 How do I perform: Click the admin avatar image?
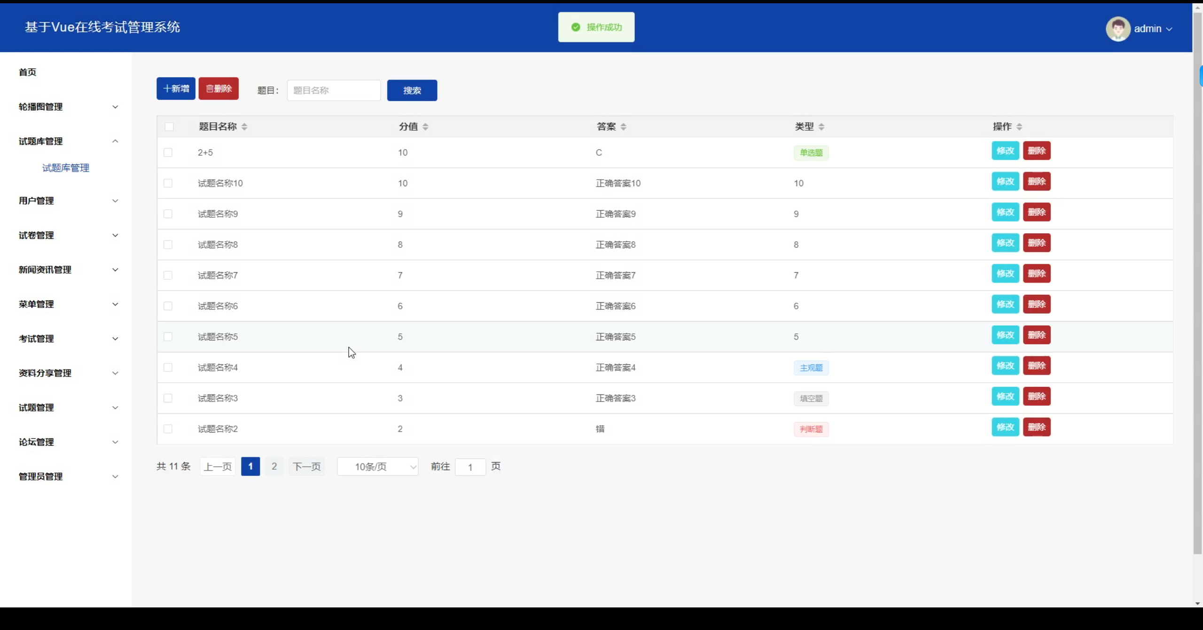coord(1118,28)
